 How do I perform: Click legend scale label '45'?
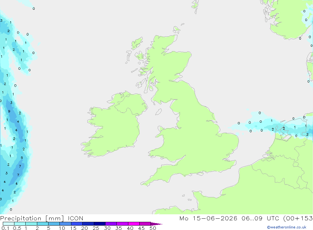[141, 228]
